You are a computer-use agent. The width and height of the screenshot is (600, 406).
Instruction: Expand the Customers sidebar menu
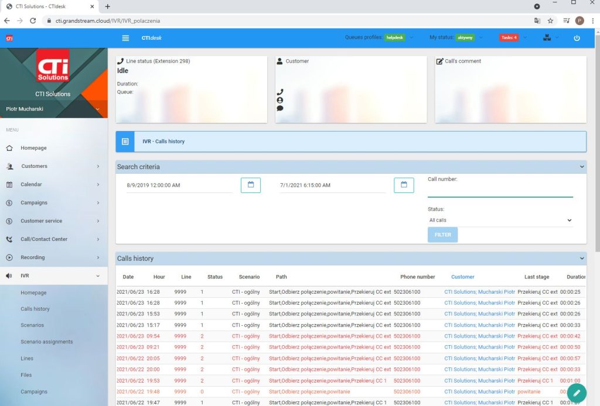pos(53,166)
